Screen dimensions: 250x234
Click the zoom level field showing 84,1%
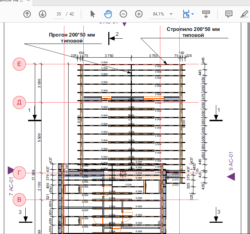pyautogui.click(x=159, y=14)
